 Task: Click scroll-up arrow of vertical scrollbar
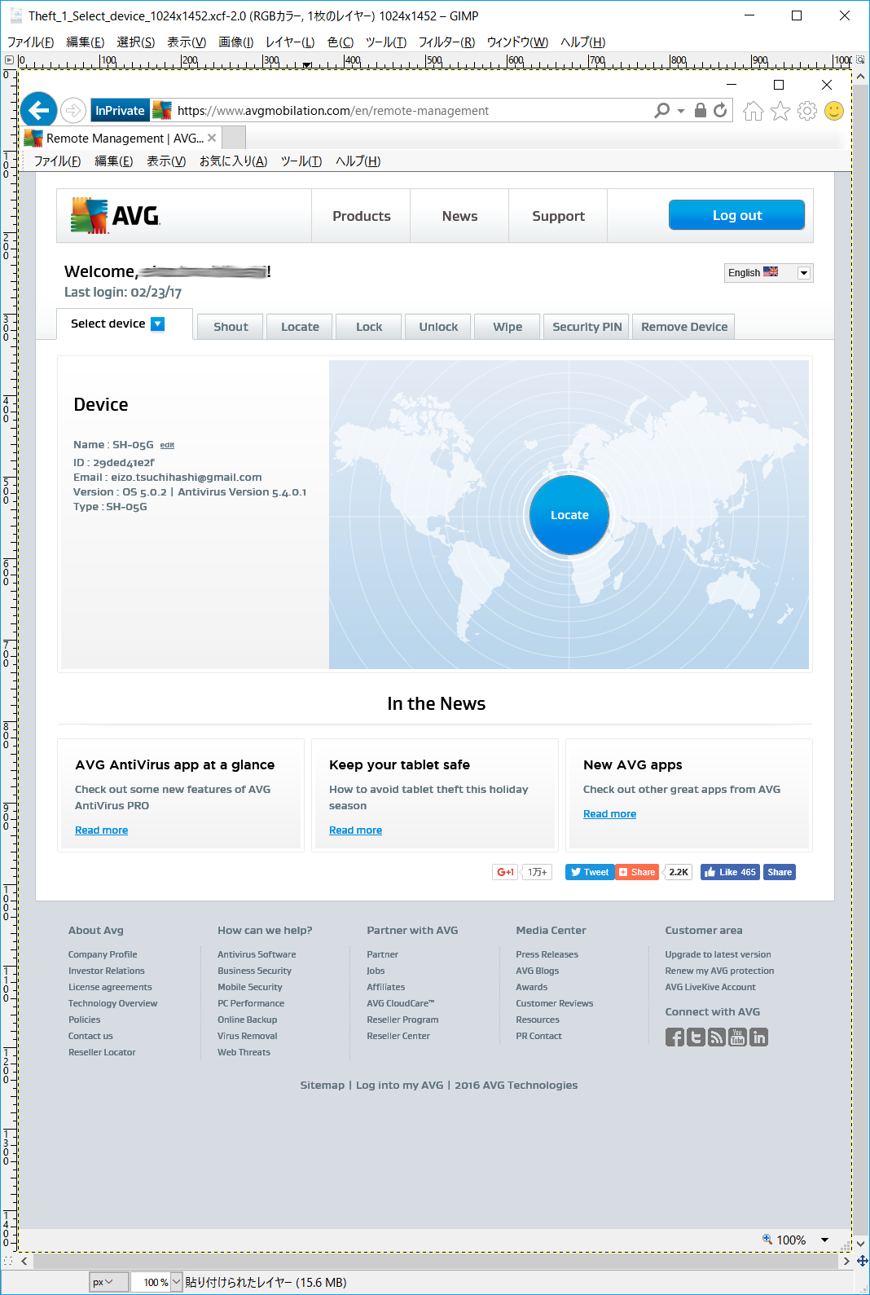[861, 76]
